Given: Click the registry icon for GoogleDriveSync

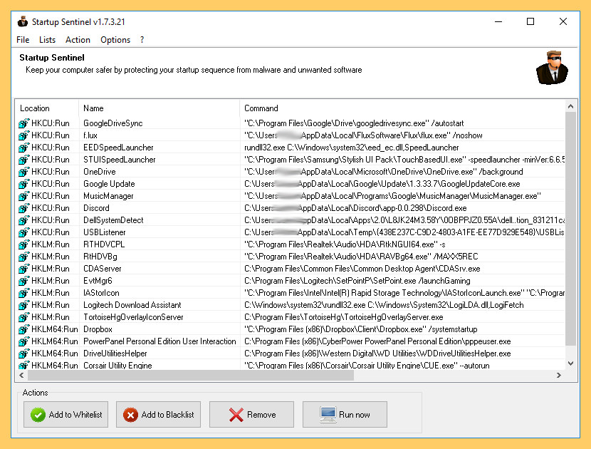Looking at the screenshot, I should pos(23,123).
